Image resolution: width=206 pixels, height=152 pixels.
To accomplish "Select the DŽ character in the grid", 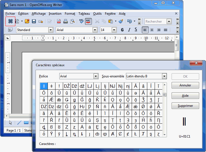I will click(x=67, y=86).
